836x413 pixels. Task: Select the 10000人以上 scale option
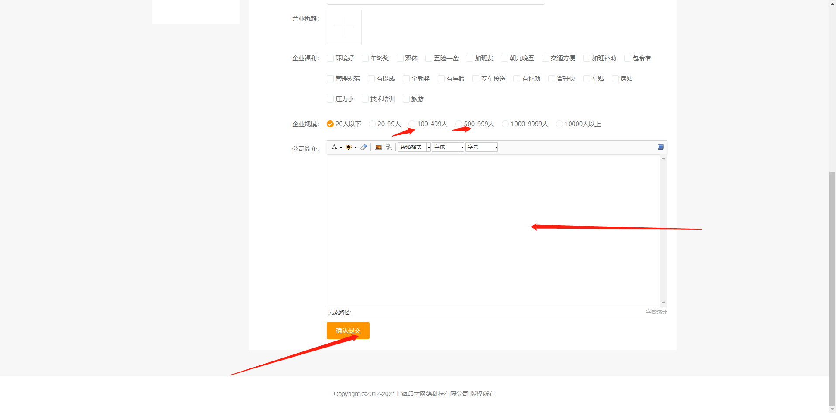pos(560,124)
